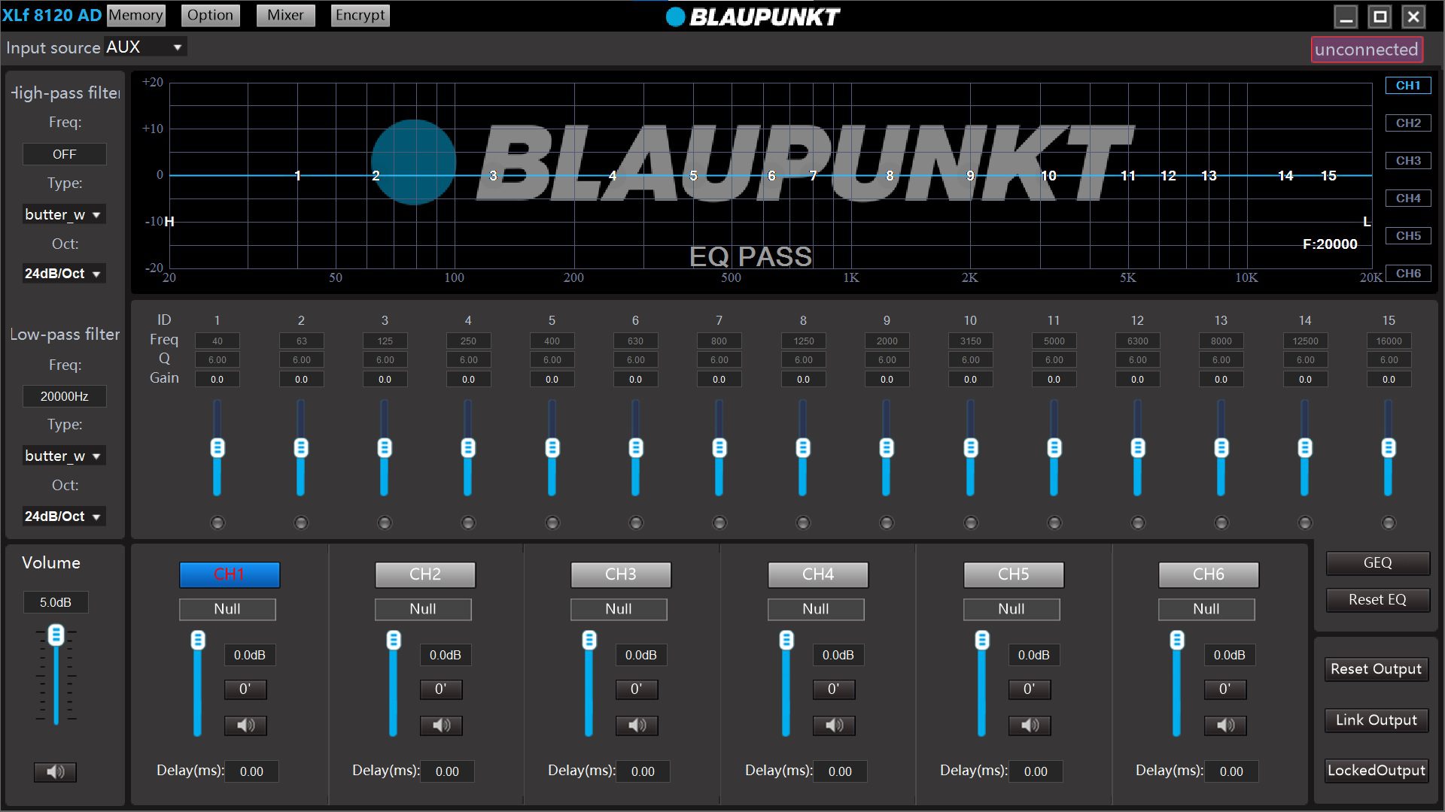Click band 1 Freq field showing 40
Viewport: 1445px width, 812px height.
(218, 341)
